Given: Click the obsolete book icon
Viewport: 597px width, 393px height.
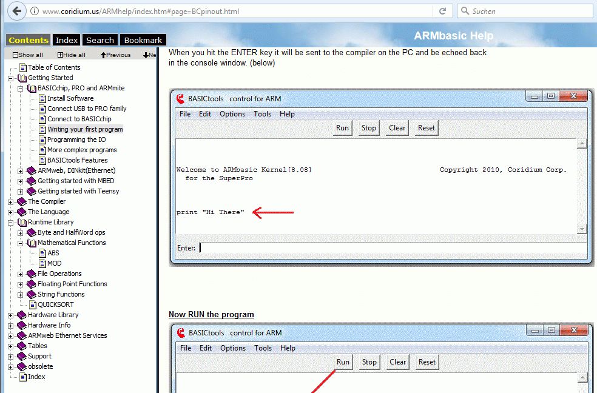Looking at the screenshot, I should [x=22, y=367].
